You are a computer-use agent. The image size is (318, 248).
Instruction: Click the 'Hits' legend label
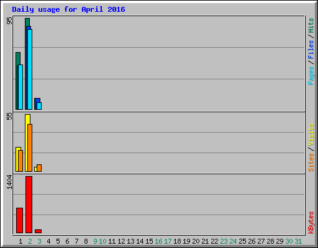(311, 25)
